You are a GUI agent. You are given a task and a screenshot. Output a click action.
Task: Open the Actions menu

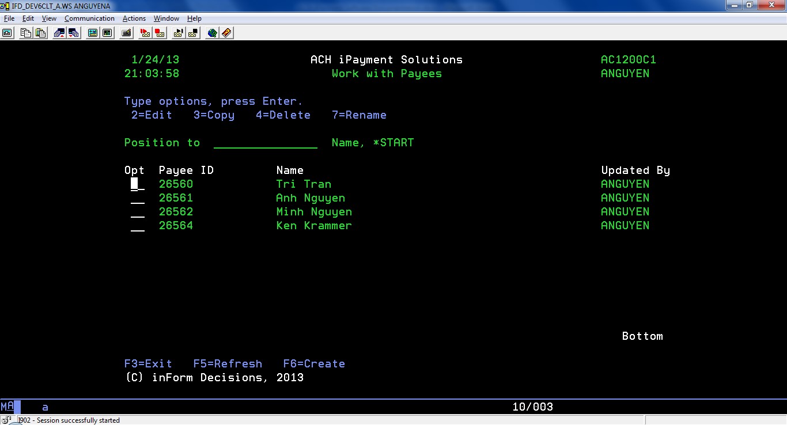pyautogui.click(x=134, y=18)
